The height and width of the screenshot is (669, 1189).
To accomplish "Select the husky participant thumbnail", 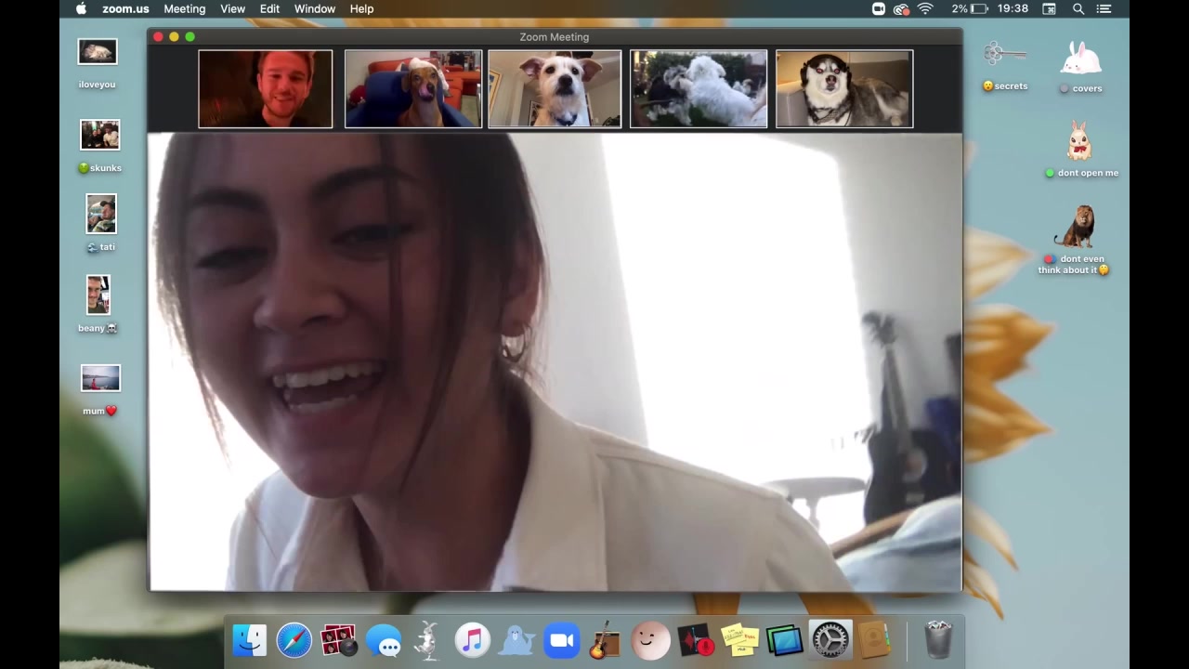I will click(x=844, y=88).
